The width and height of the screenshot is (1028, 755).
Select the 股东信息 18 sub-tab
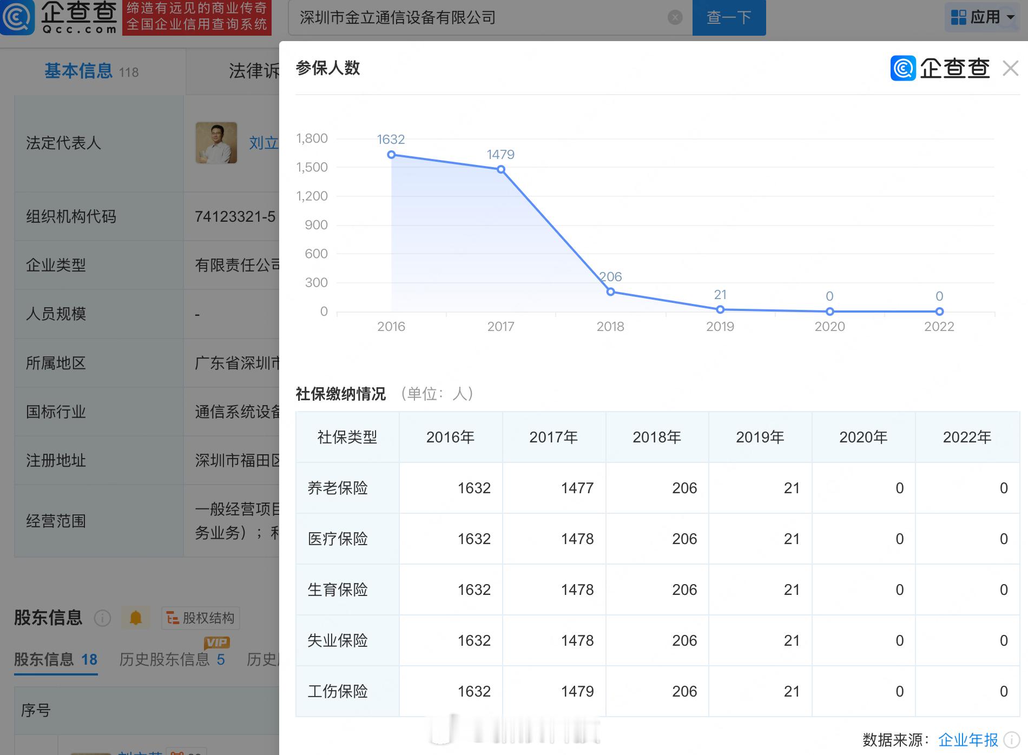pyautogui.click(x=56, y=659)
